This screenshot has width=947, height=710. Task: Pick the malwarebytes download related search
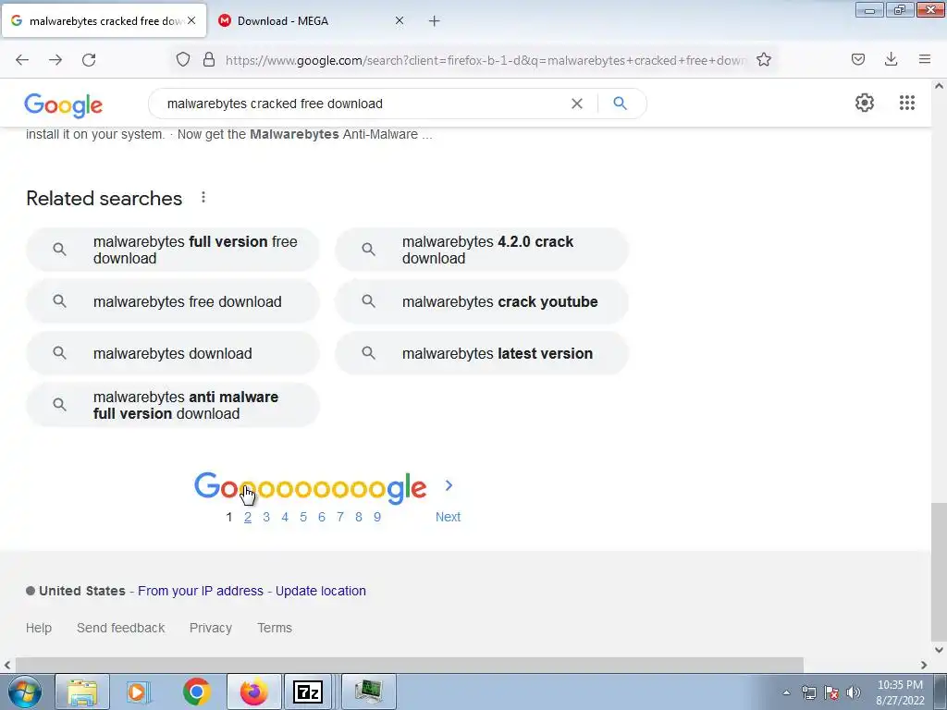pyautogui.click(x=173, y=353)
